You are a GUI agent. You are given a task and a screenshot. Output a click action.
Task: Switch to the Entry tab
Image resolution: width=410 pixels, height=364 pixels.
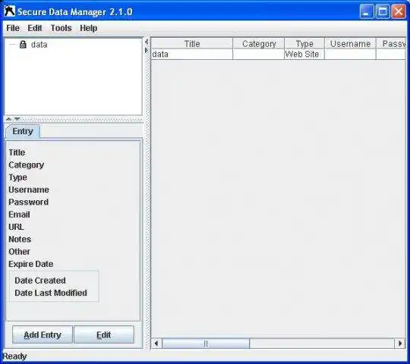coord(23,131)
